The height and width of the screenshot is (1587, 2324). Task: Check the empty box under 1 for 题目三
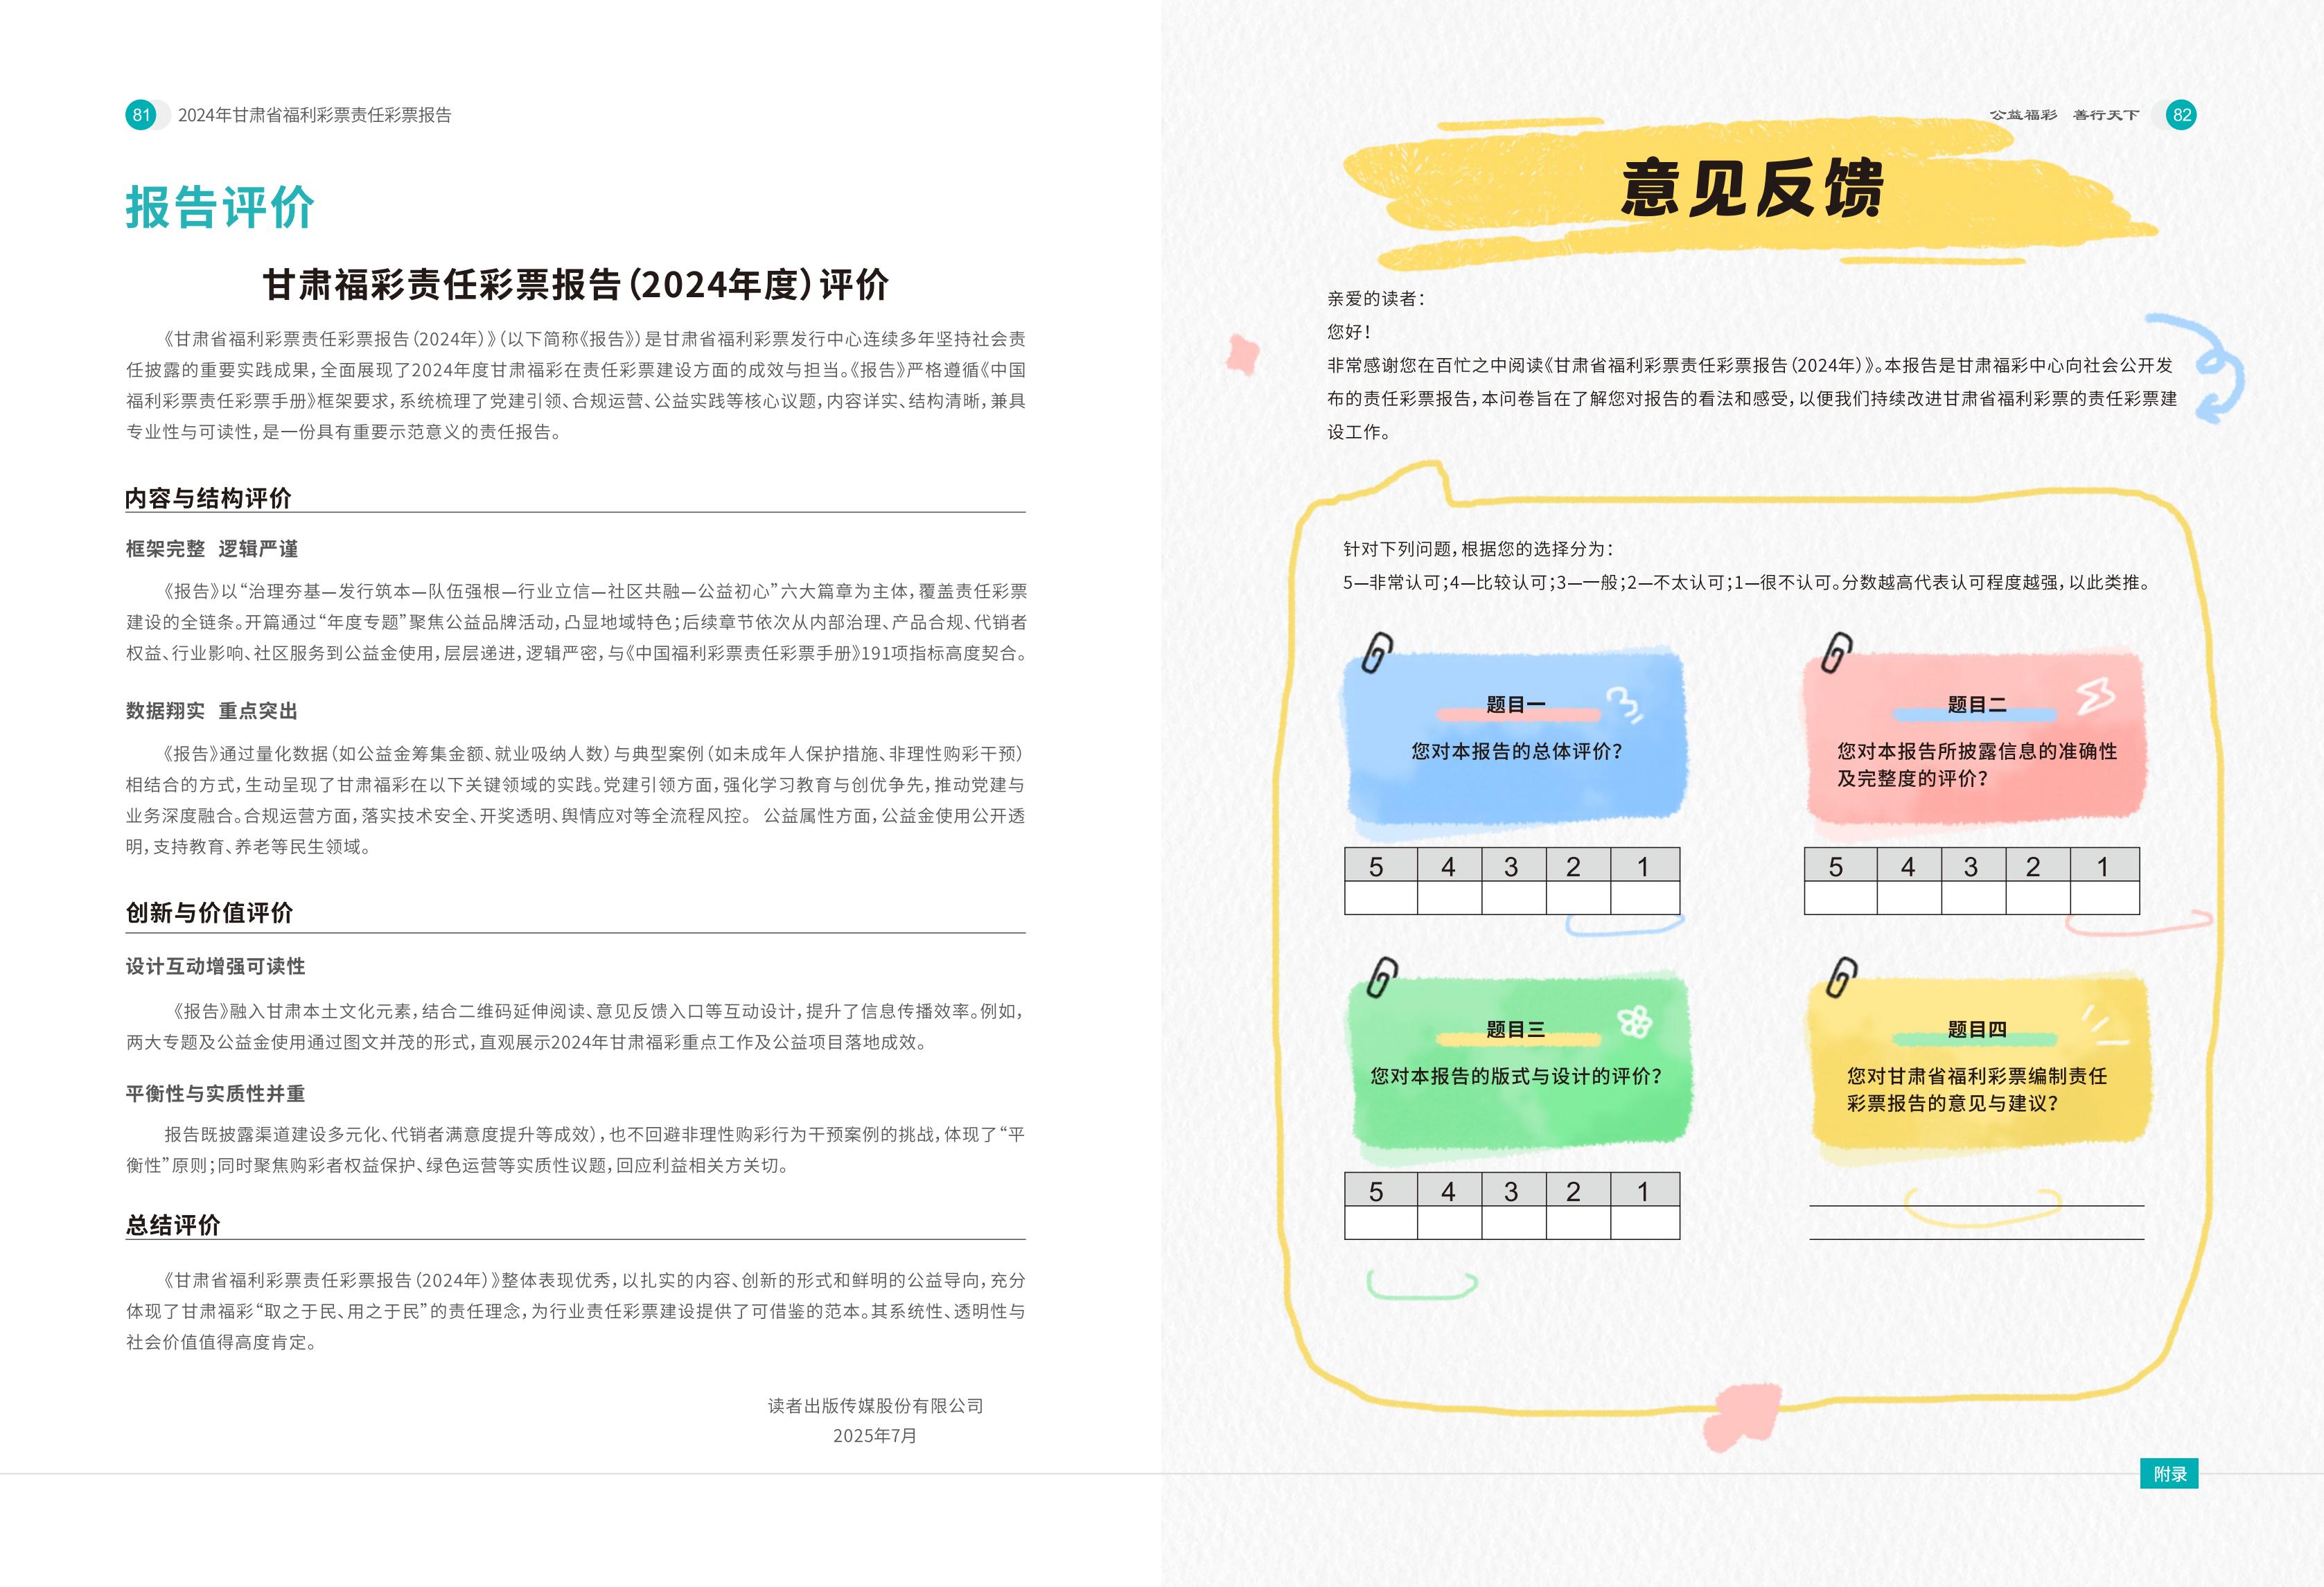point(1644,1222)
